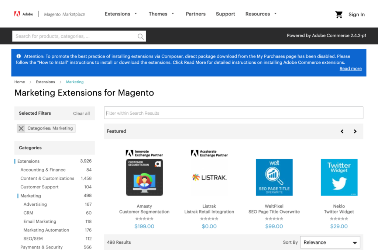Click the 498 Results text
The width and height of the screenshot is (378, 250).
click(x=119, y=242)
